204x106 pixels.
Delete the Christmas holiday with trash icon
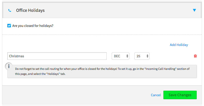(195, 56)
